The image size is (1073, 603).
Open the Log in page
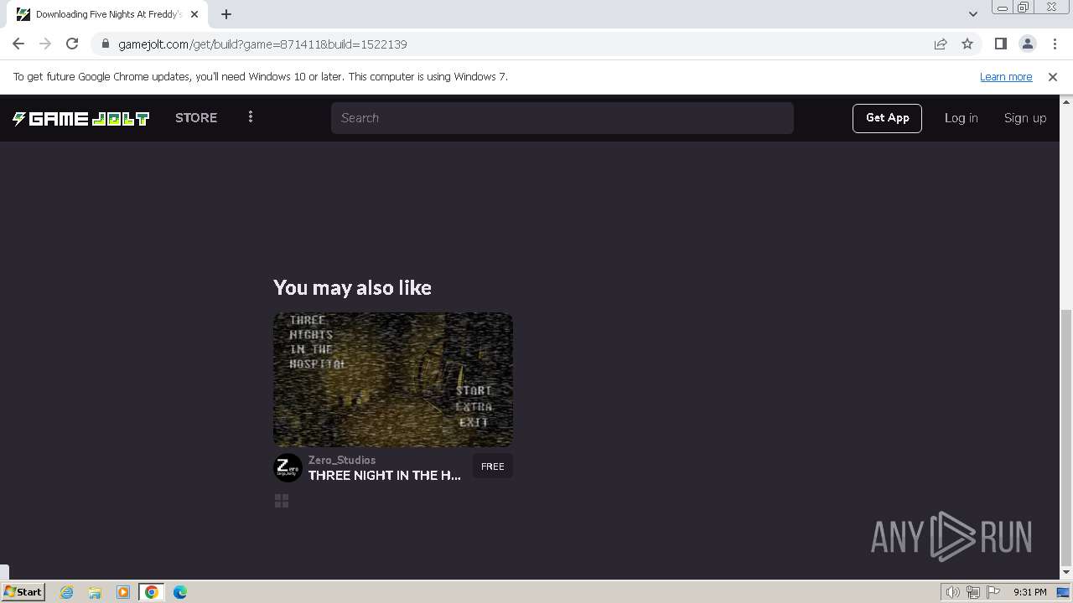[x=962, y=118]
